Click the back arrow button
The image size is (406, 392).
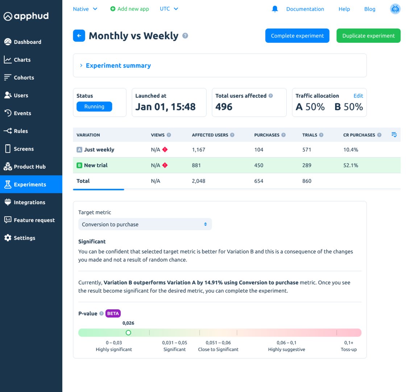(x=79, y=36)
